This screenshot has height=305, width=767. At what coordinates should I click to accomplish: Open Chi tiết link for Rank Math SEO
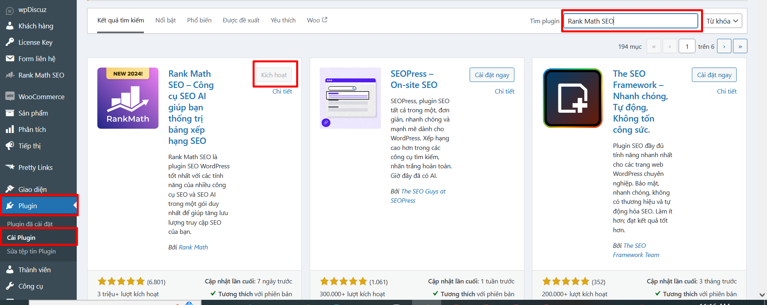282,91
